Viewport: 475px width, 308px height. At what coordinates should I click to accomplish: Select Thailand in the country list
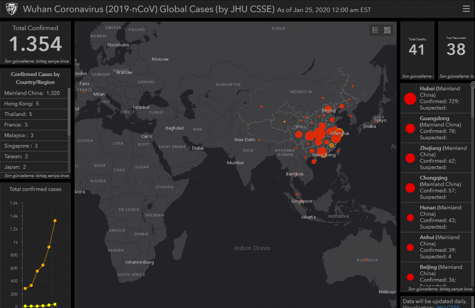click(x=18, y=114)
